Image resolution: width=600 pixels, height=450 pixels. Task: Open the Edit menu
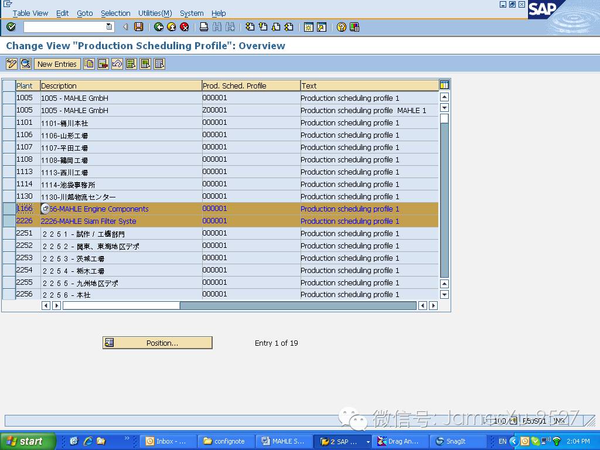(62, 13)
